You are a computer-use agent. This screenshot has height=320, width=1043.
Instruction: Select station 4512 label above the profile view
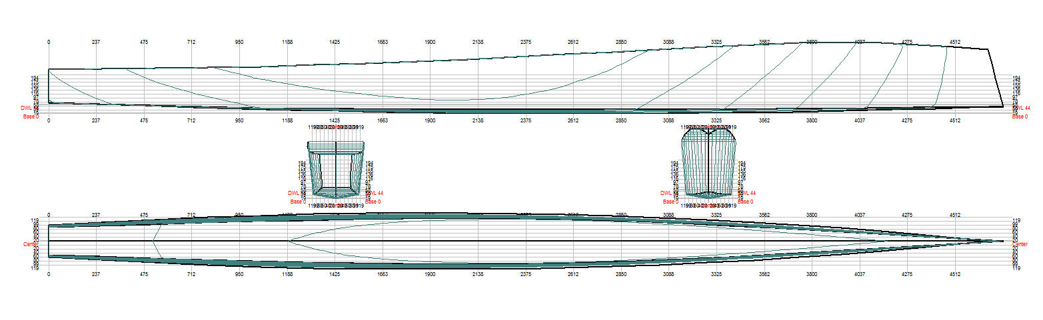954,42
